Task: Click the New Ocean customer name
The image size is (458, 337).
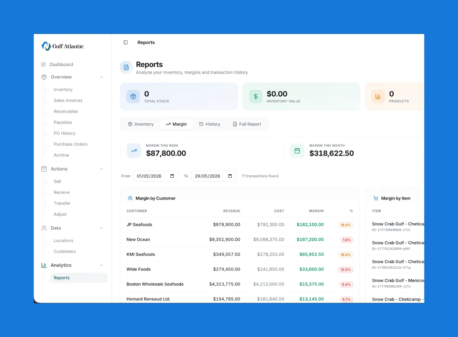Action: coord(138,239)
